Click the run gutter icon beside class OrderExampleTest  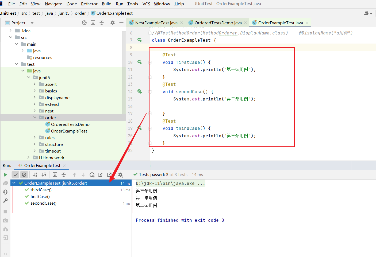click(140, 40)
